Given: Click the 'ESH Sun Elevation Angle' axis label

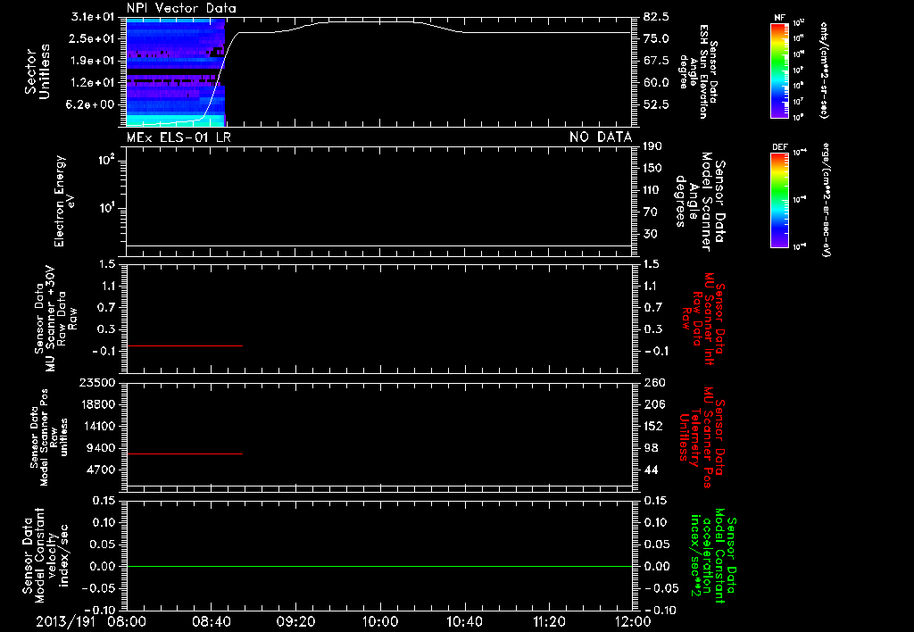Looking at the screenshot, I should coord(698,71).
